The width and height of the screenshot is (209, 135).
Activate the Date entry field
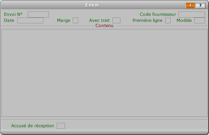point(30,20)
